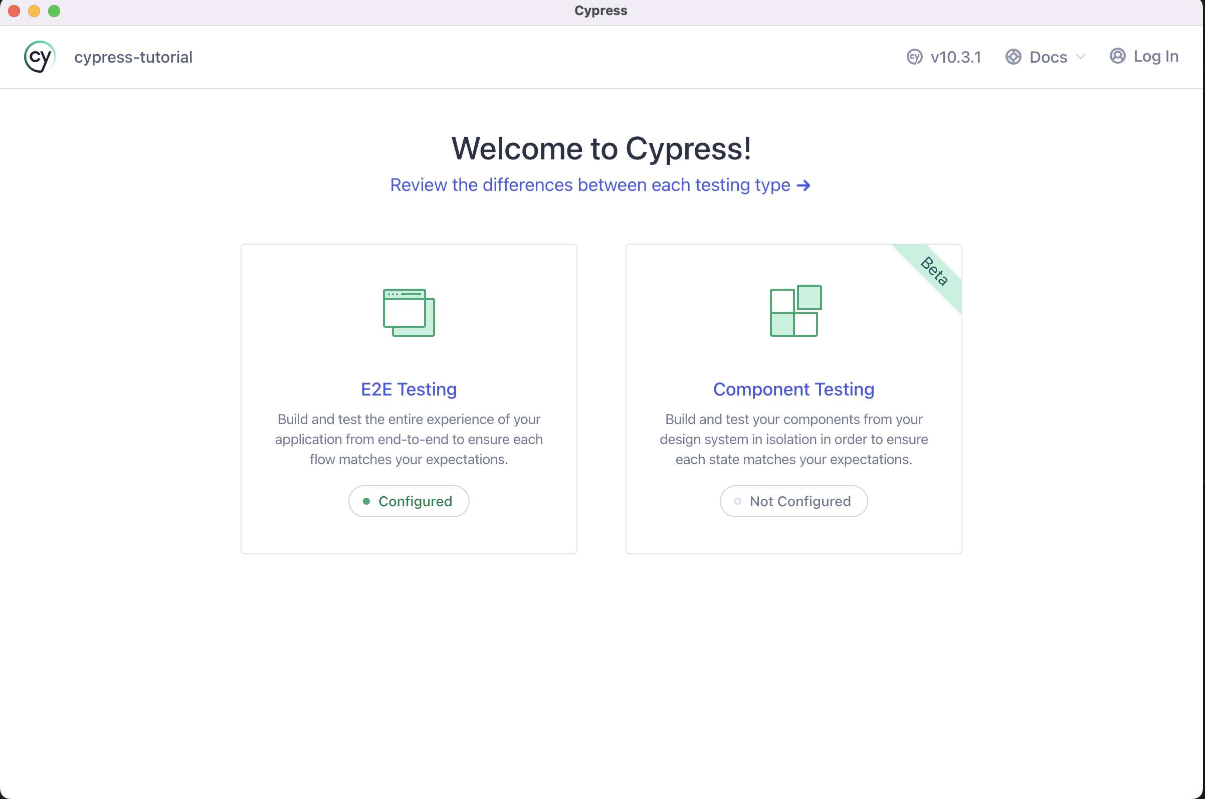
Task: Click the Beta ribbon on Component Testing card
Action: pyautogui.click(x=933, y=271)
